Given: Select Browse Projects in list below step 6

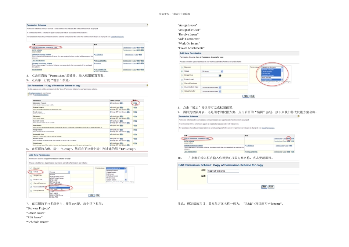Looking at the screenshot, I should [x=115, y=171].
